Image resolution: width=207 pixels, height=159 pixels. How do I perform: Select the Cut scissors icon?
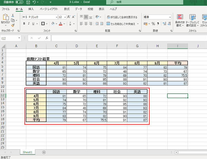(x=13, y=16)
